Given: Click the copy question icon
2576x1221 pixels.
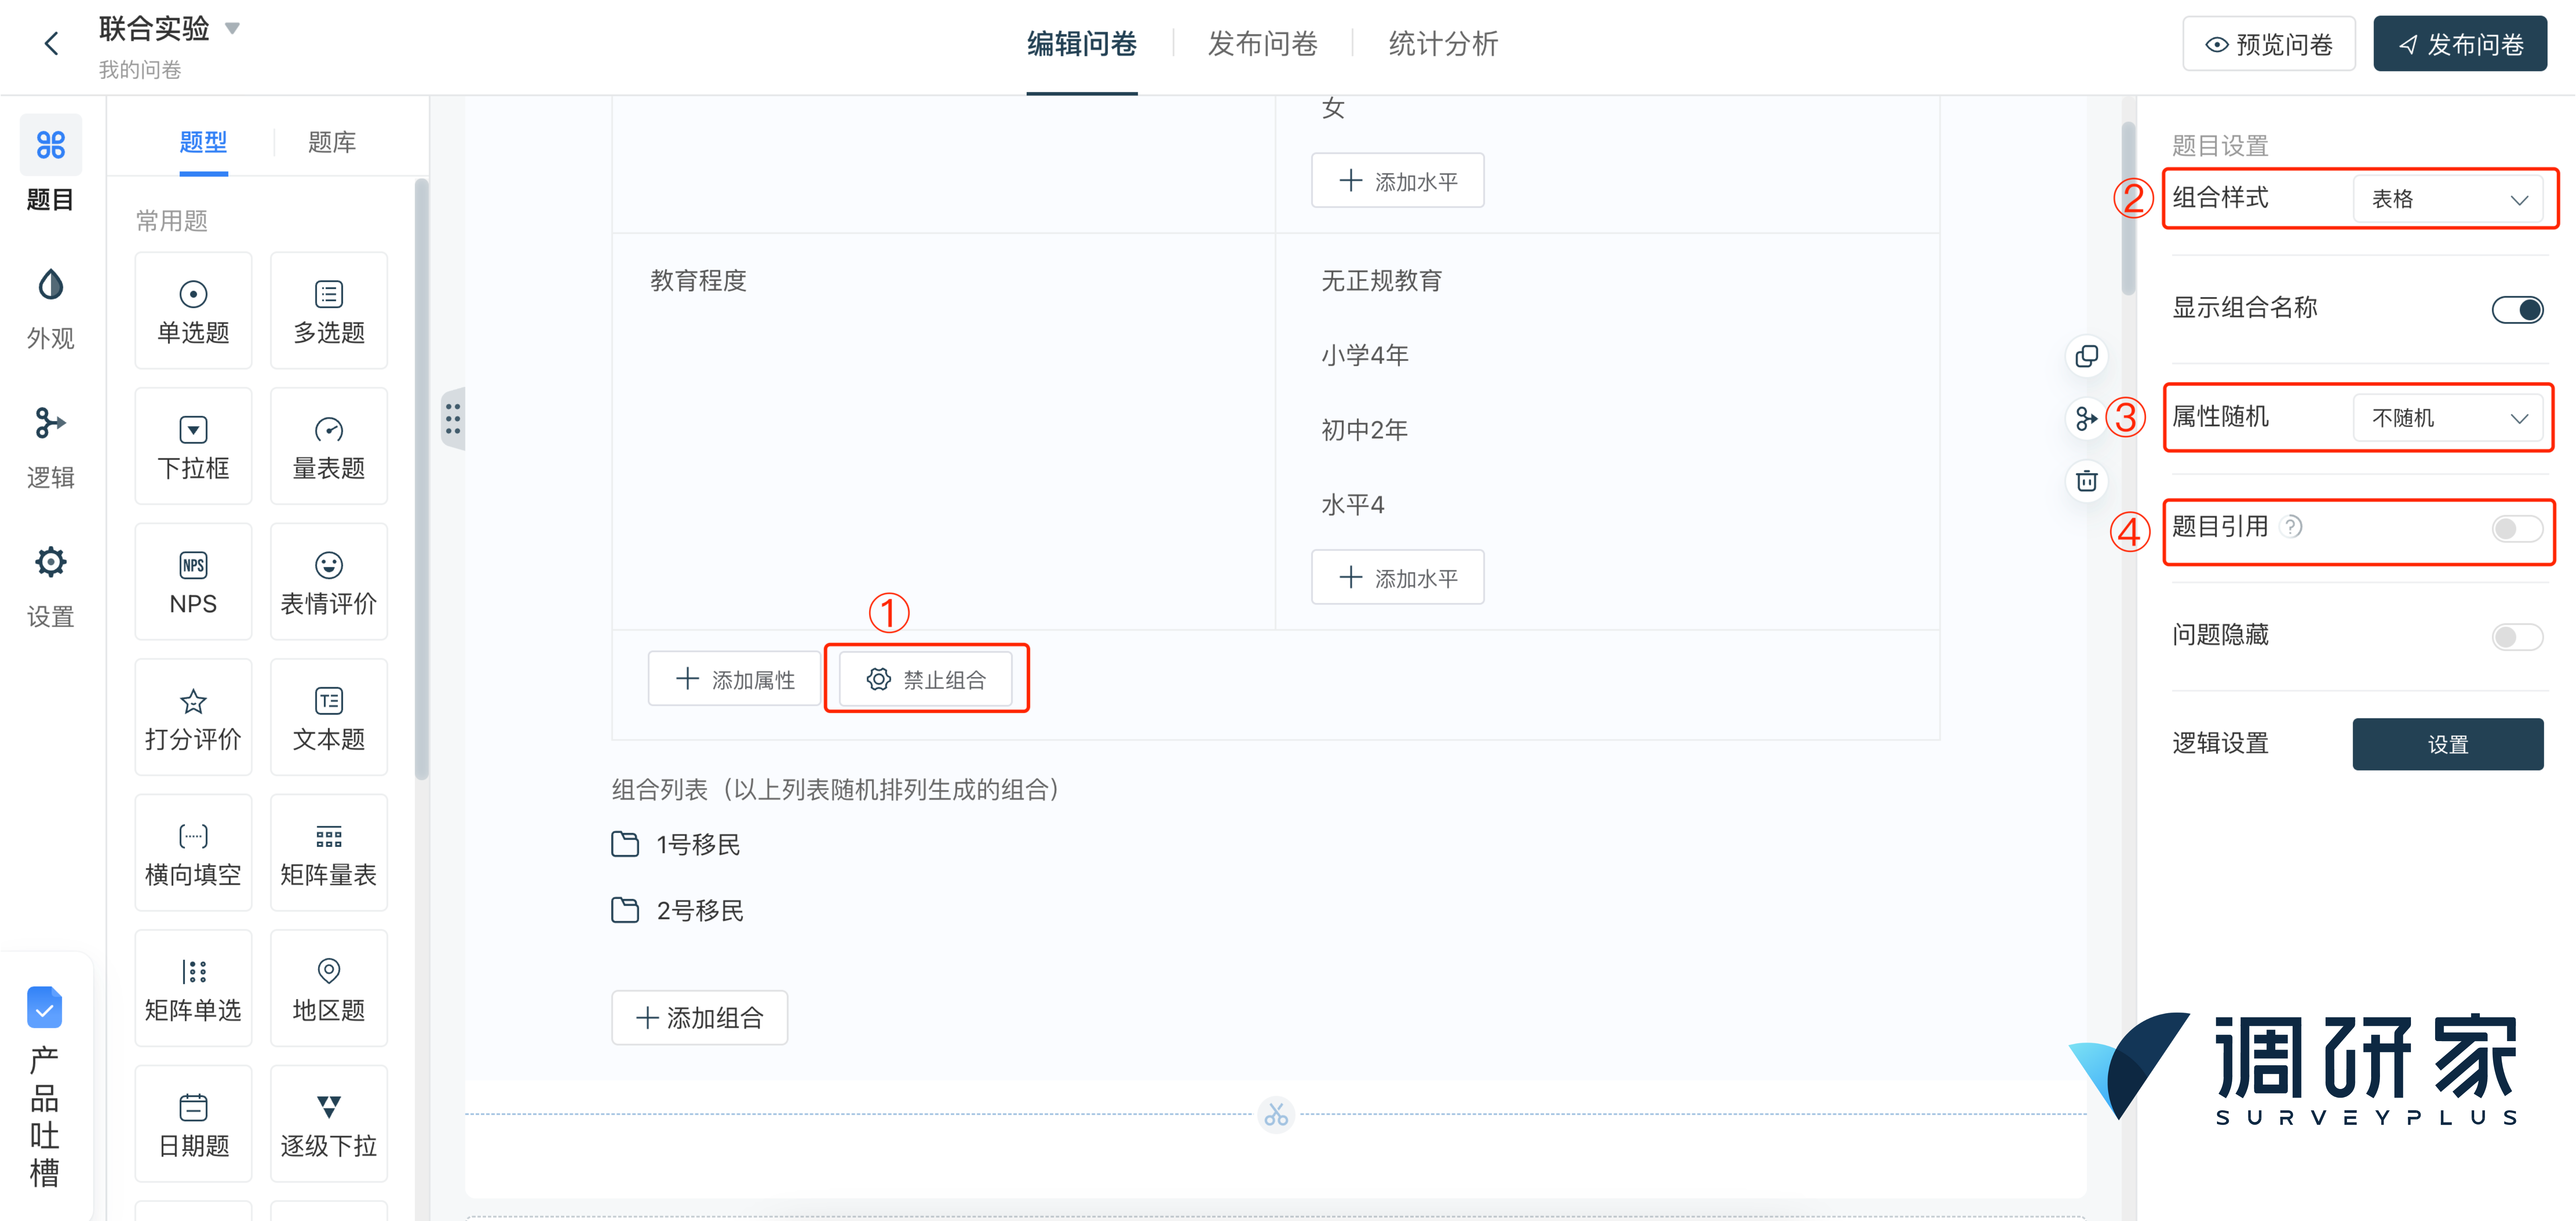Looking at the screenshot, I should 2086,356.
